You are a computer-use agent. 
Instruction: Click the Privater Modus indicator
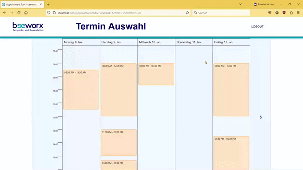[263, 4]
